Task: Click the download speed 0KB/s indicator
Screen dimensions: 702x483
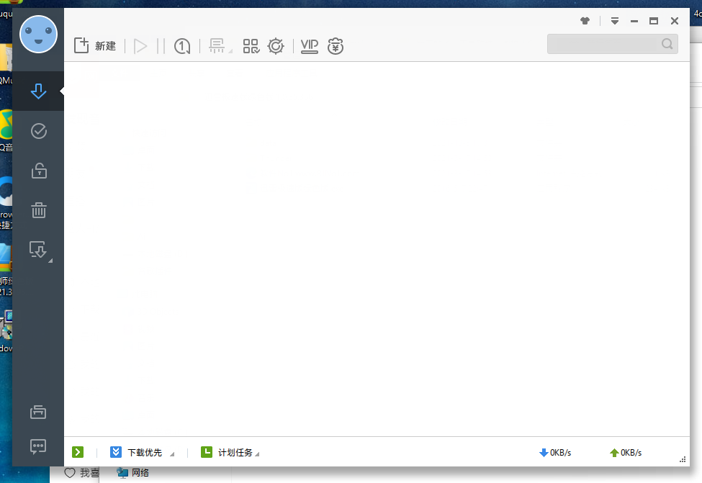Action: click(x=555, y=453)
